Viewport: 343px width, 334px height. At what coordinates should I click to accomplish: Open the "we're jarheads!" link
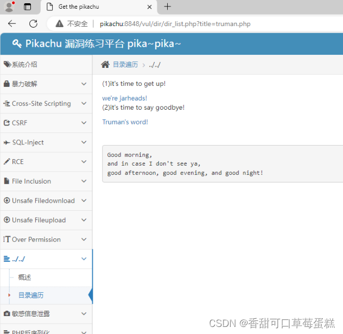tap(125, 98)
